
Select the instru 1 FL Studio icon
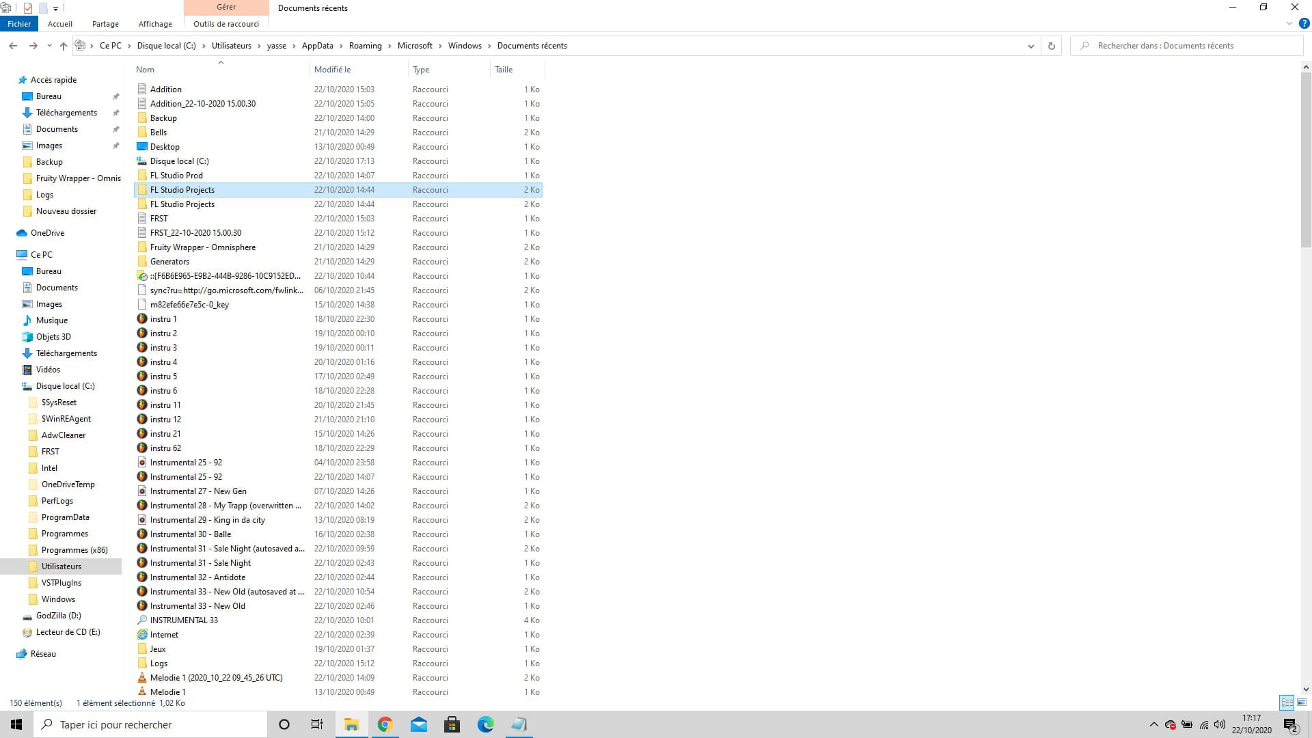tap(142, 319)
